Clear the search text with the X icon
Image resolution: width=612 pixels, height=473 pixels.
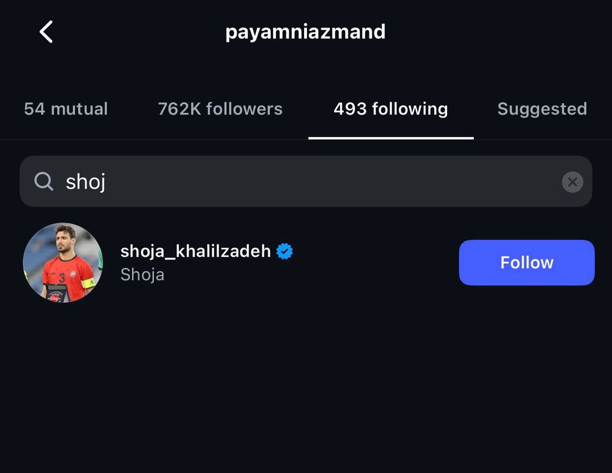(x=572, y=182)
